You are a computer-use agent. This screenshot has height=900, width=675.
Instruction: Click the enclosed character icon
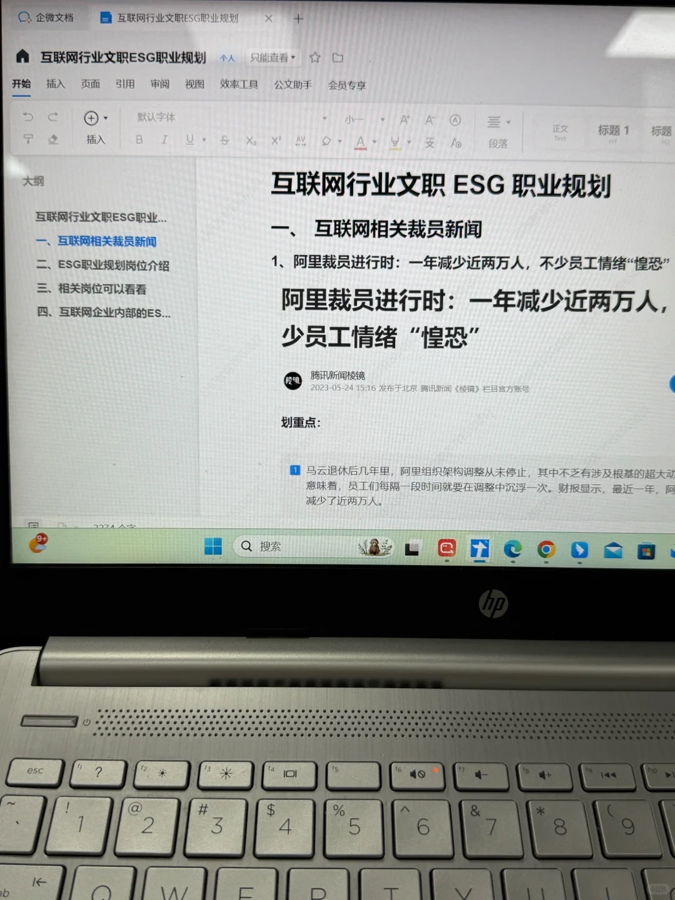coord(455,121)
